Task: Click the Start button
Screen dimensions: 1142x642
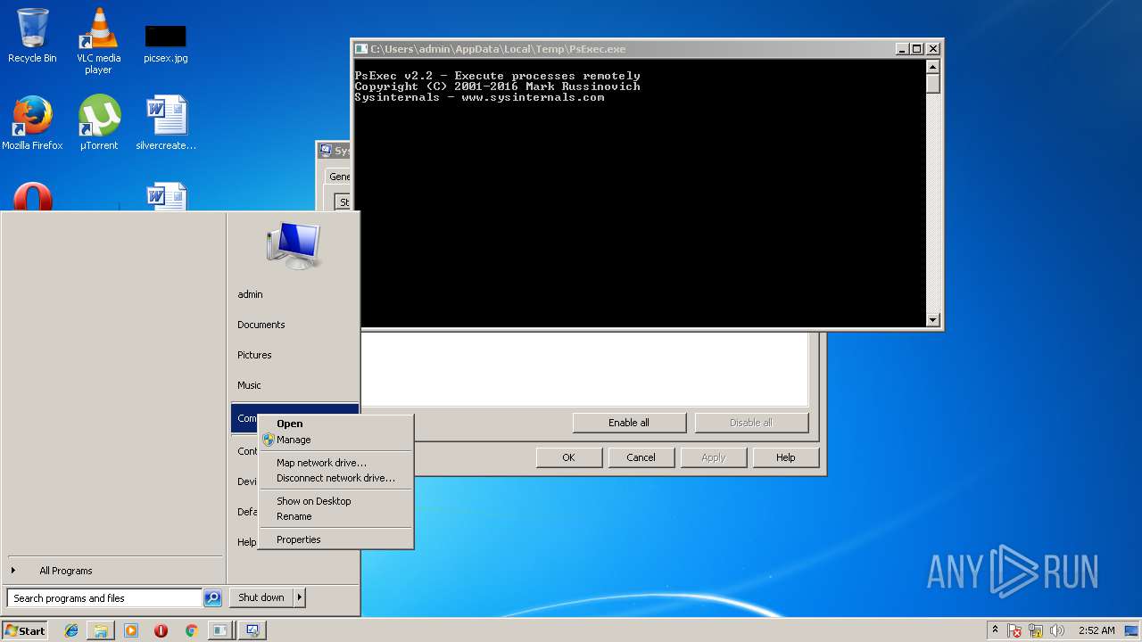Action: coord(25,630)
